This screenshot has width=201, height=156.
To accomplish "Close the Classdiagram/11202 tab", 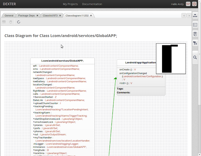I will pyautogui.click(x=91, y=15).
